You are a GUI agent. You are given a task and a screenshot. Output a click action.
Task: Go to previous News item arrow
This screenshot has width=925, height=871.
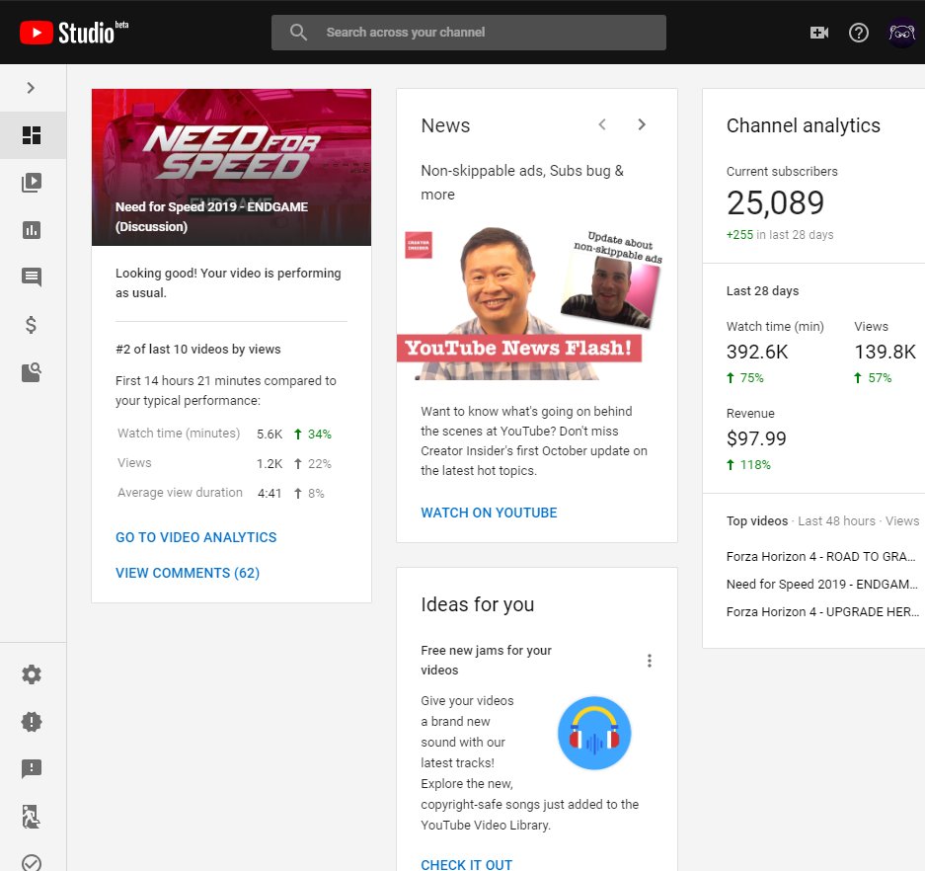click(602, 124)
